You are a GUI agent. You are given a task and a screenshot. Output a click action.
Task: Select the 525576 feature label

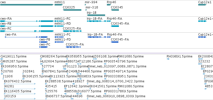tap(51, 91)
